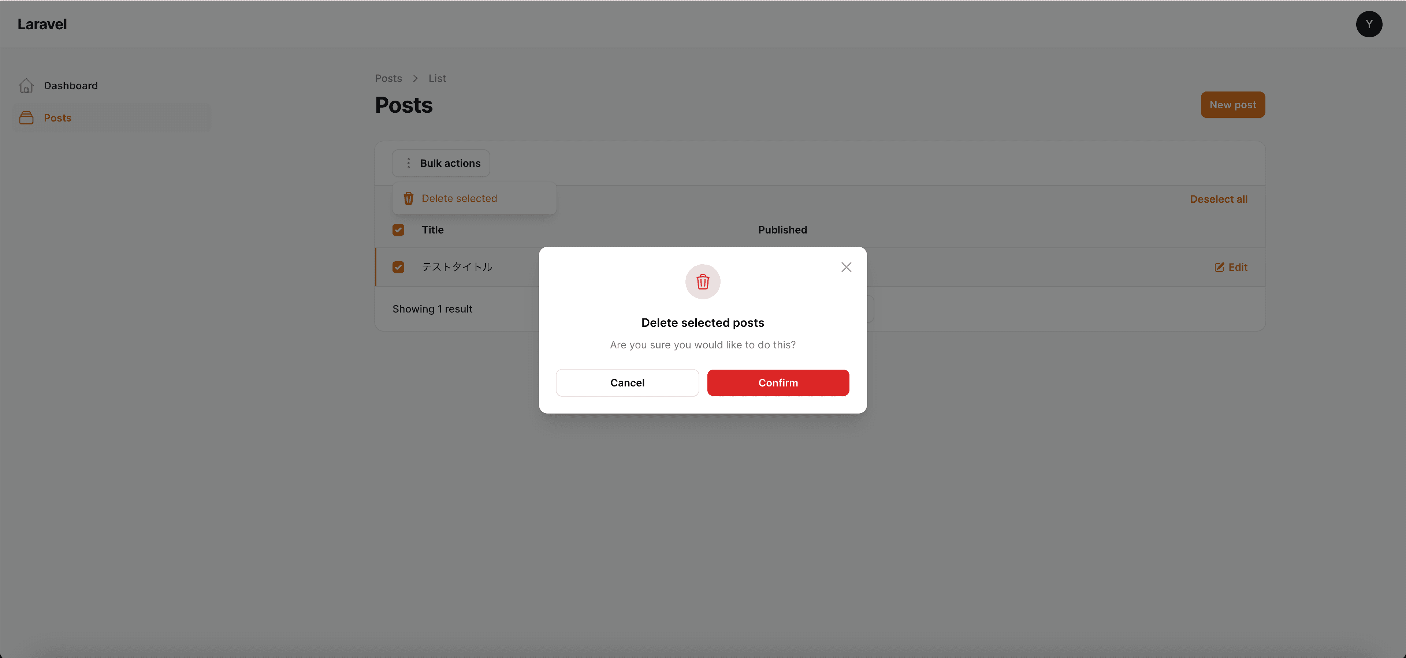Click the Posts page heading

[x=403, y=105]
